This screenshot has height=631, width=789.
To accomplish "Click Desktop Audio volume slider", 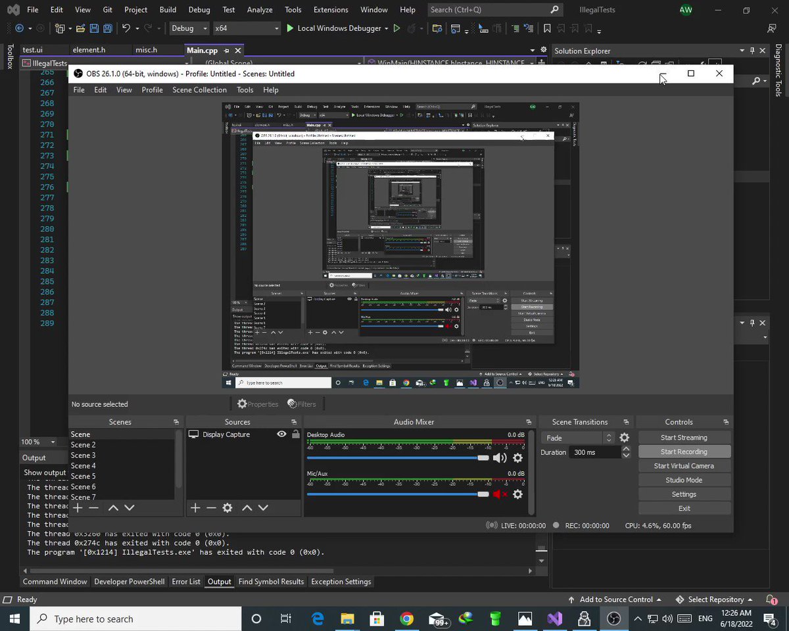I will (398, 457).
